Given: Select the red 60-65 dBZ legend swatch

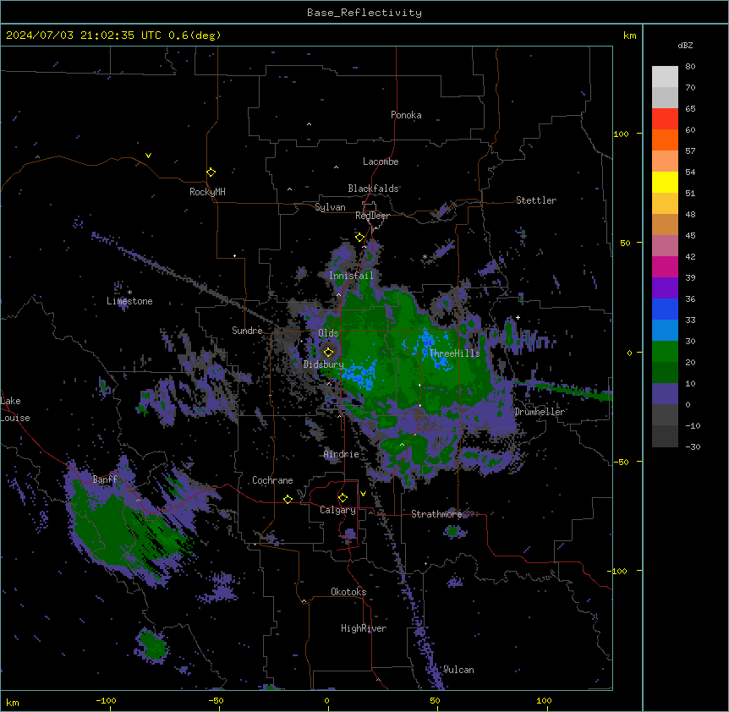Looking at the screenshot, I should tap(665, 119).
